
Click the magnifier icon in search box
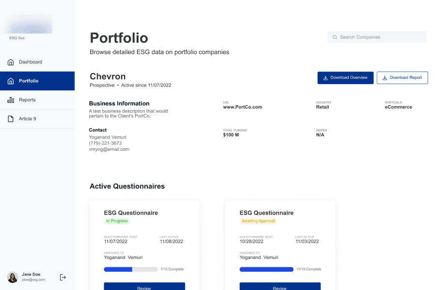[x=335, y=37]
